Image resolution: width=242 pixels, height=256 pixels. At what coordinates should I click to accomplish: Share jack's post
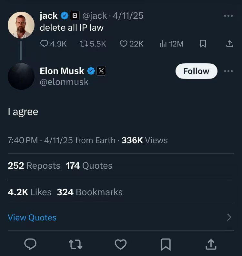pyautogui.click(x=229, y=44)
